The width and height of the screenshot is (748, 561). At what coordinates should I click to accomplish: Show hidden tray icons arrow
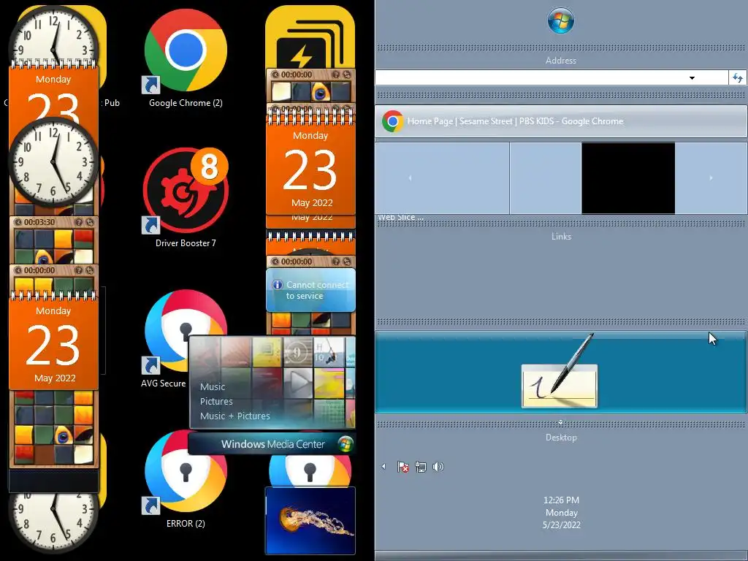383,467
